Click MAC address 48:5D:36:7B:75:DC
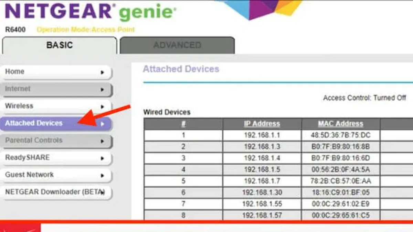413x232 pixels. click(x=341, y=135)
